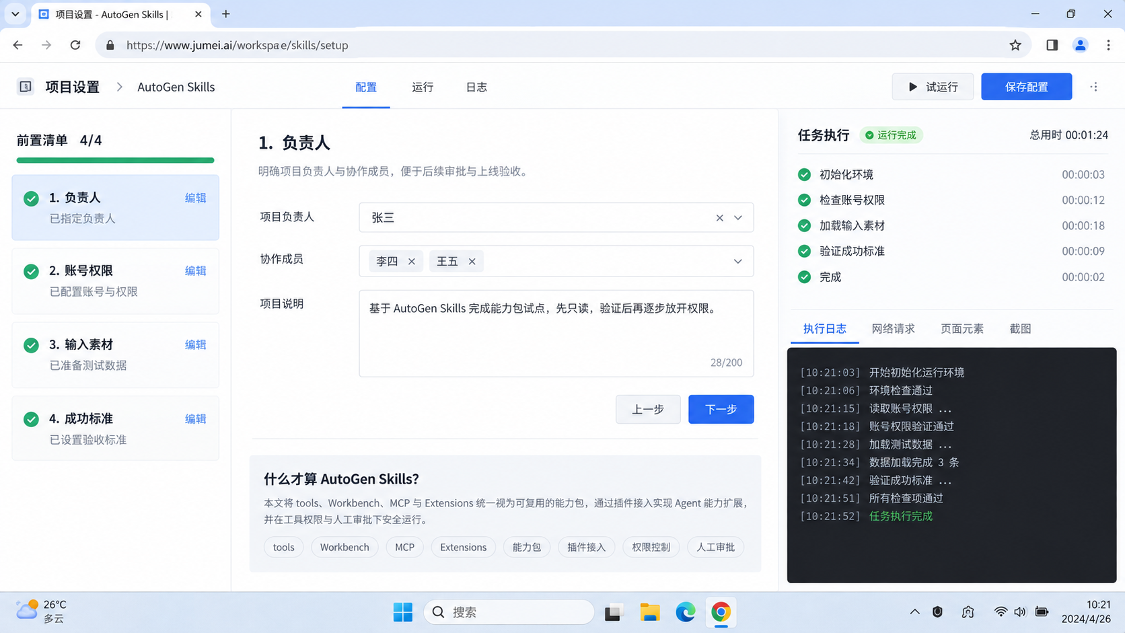This screenshot has height=633, width=1125.
Task: Open the tab search dropdown arrow
Action: (x=15, y=13)
